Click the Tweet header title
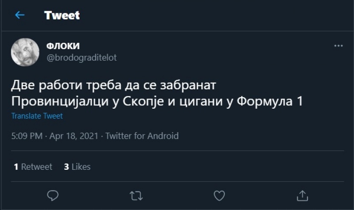This screenshot has height=210, width=354. coord(62,15)
